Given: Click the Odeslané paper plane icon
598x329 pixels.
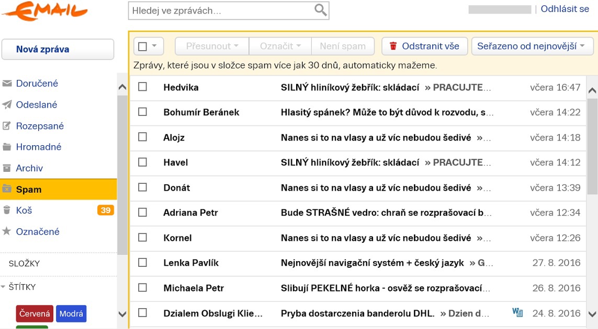Looking at the screenshot, I should click(7, 105).
